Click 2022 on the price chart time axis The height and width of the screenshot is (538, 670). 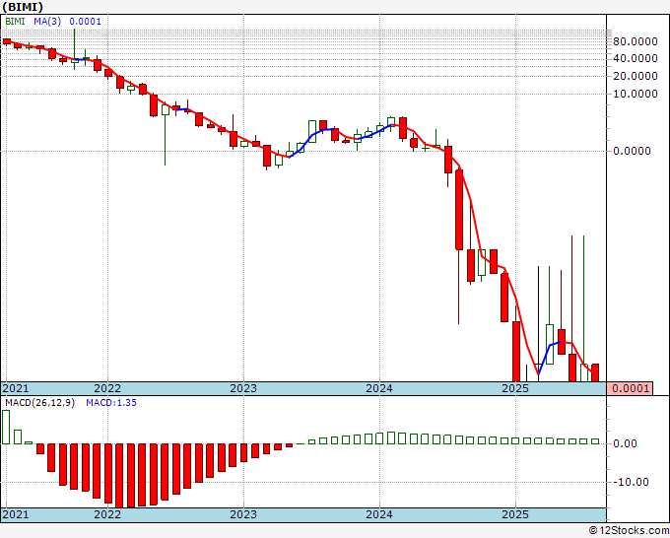(107, 388)
